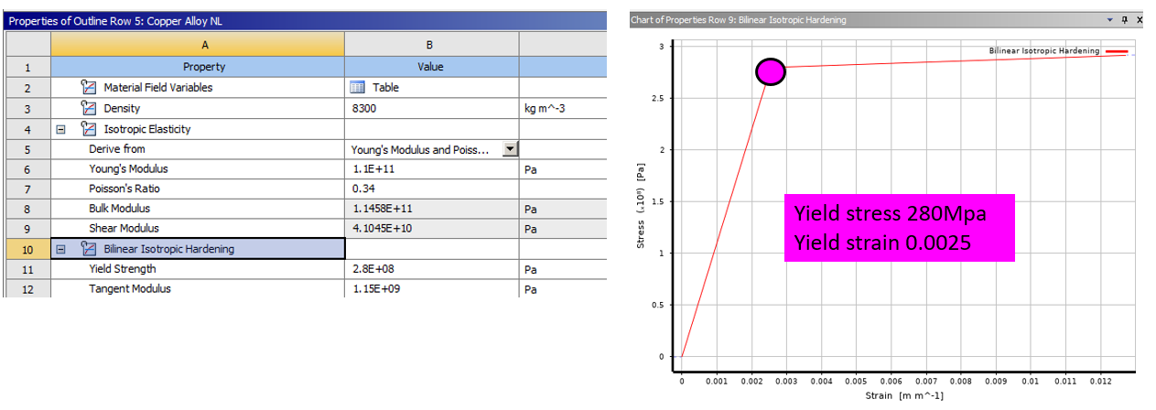Click the Poisson's Ratio property label

point(124,189)
